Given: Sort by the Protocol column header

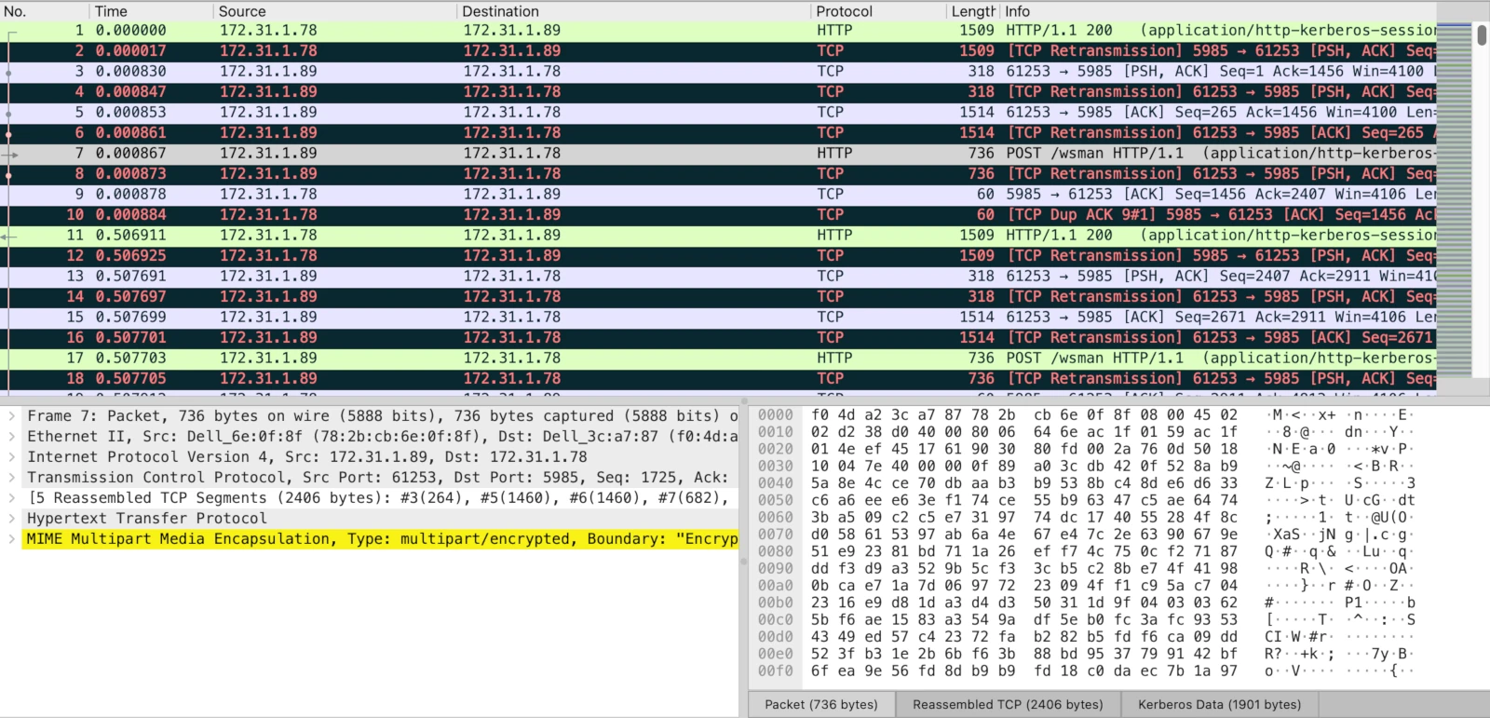Looking at the screenshot, I should (x=878, y=11).
